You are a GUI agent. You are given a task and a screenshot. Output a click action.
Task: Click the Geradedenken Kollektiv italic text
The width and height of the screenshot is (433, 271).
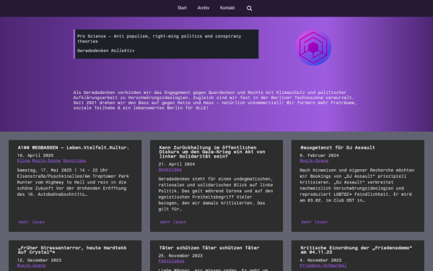(106, 51)
